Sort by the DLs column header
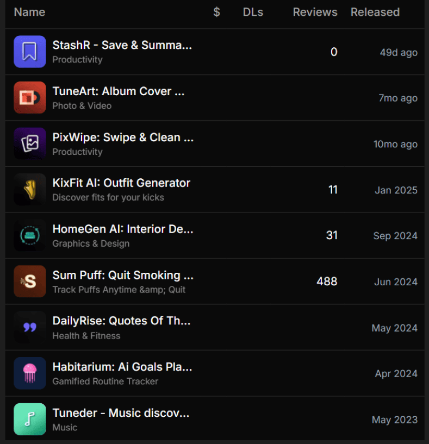 click(x=253, y=12)
